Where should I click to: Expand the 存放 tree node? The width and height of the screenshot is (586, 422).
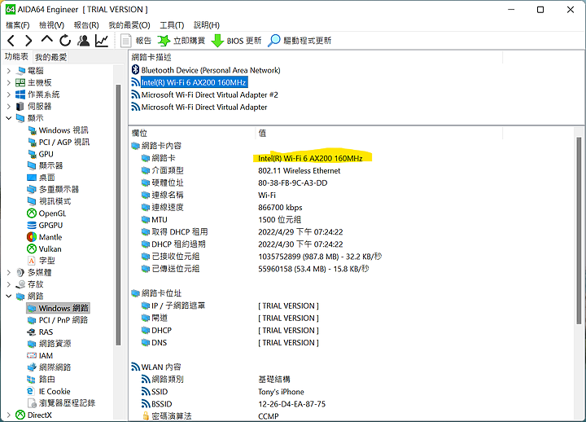[9, 284]
